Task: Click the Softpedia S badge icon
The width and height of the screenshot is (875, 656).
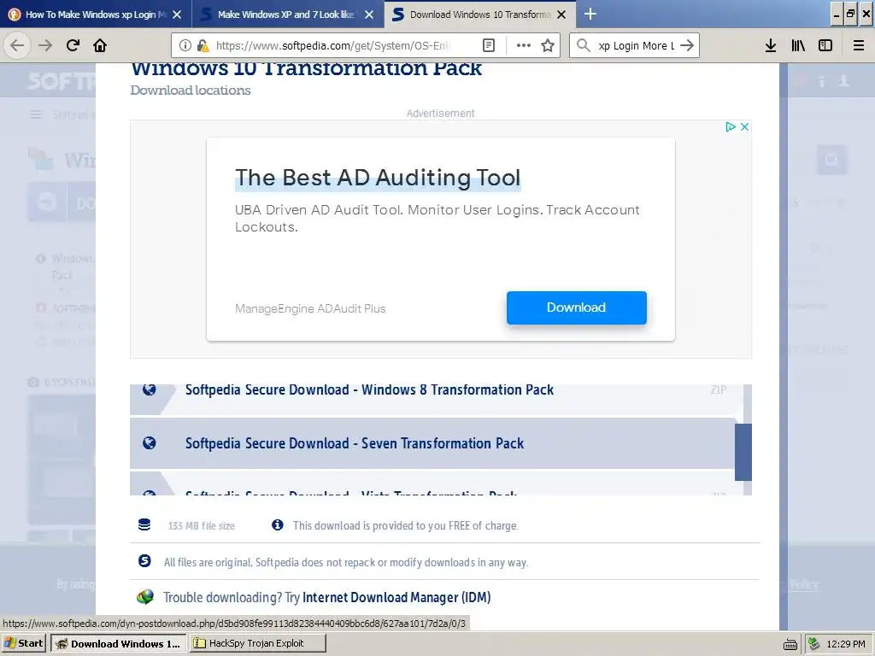Action: (144, 560)
